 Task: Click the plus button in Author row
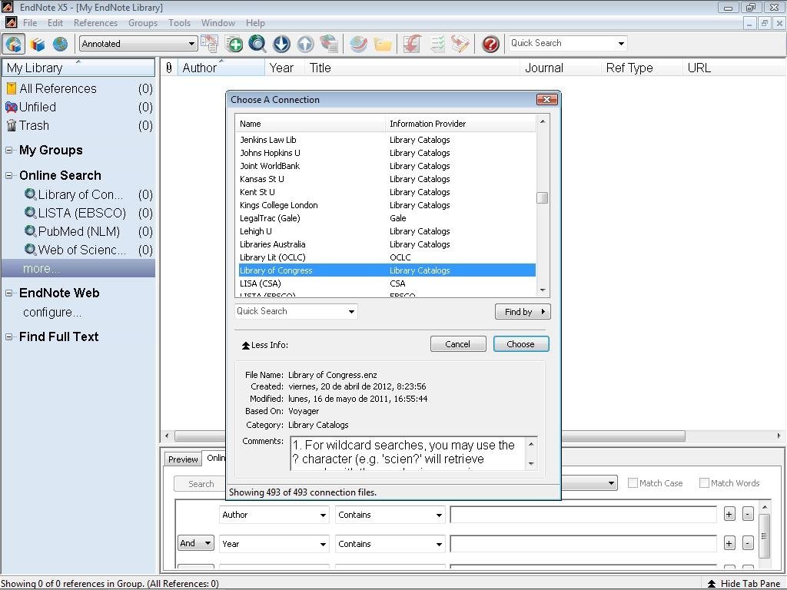click(x=729, y=514)
